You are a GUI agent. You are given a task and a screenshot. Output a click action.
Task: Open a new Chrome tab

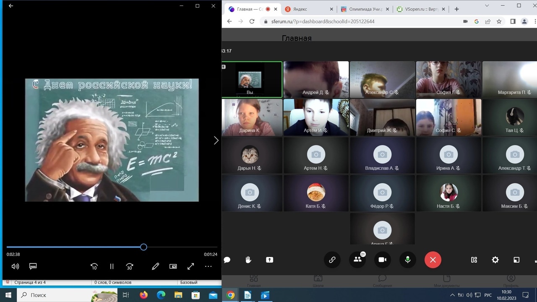456,9
